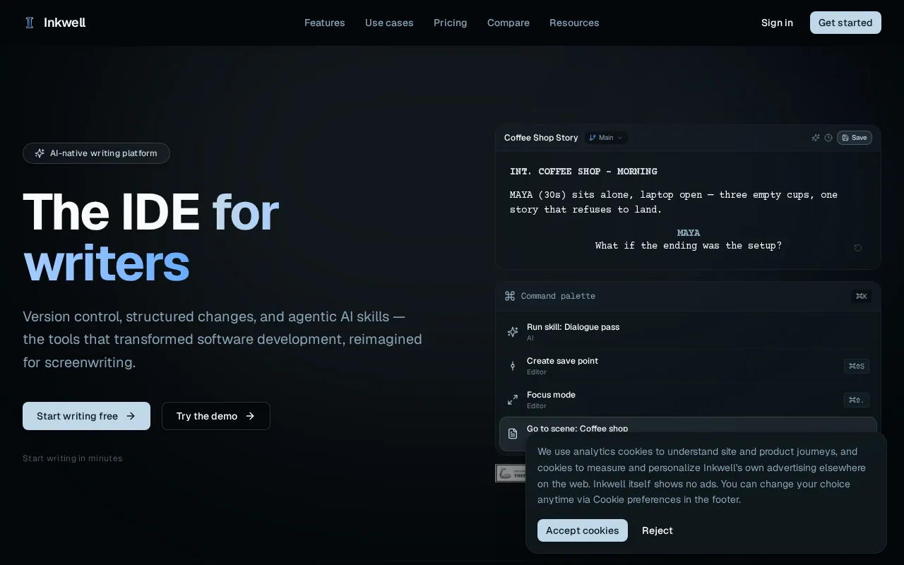The width and height of the screenshot is (904, 565).
Task: Open the Features menu
Action: coord(325,23)
